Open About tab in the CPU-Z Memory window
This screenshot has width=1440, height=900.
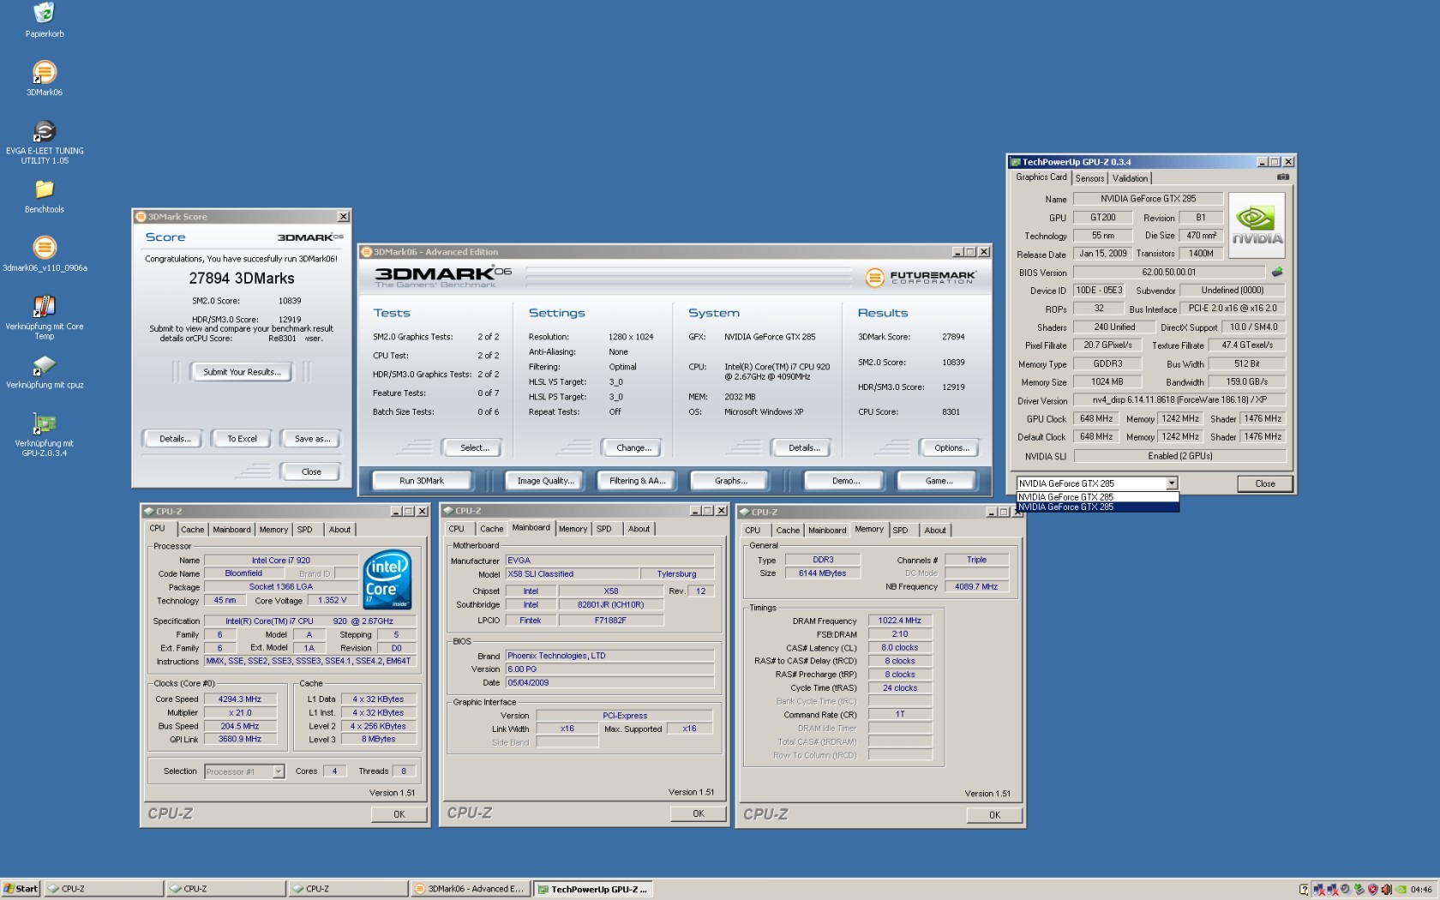tap(935, 531)
